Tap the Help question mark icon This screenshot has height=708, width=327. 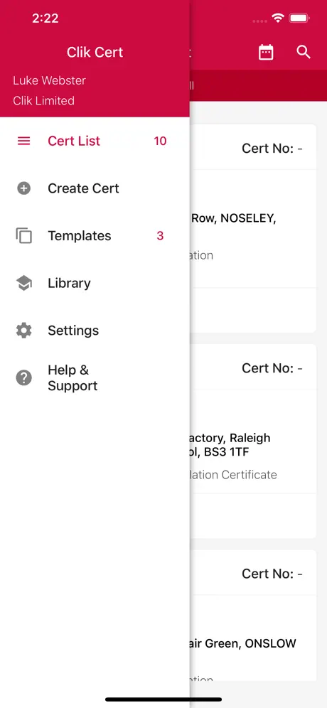pos(23,377)
